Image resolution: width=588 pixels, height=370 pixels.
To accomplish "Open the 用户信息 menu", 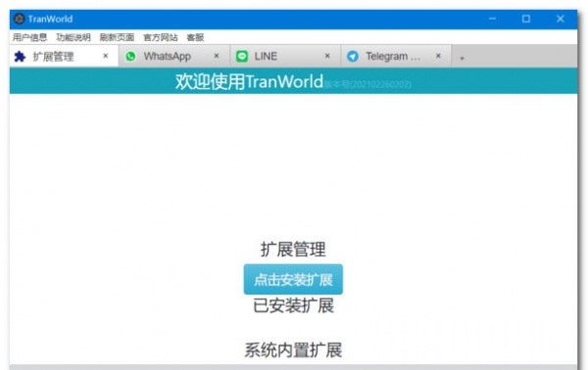I will pyautogui.click(x=29, y=37).
